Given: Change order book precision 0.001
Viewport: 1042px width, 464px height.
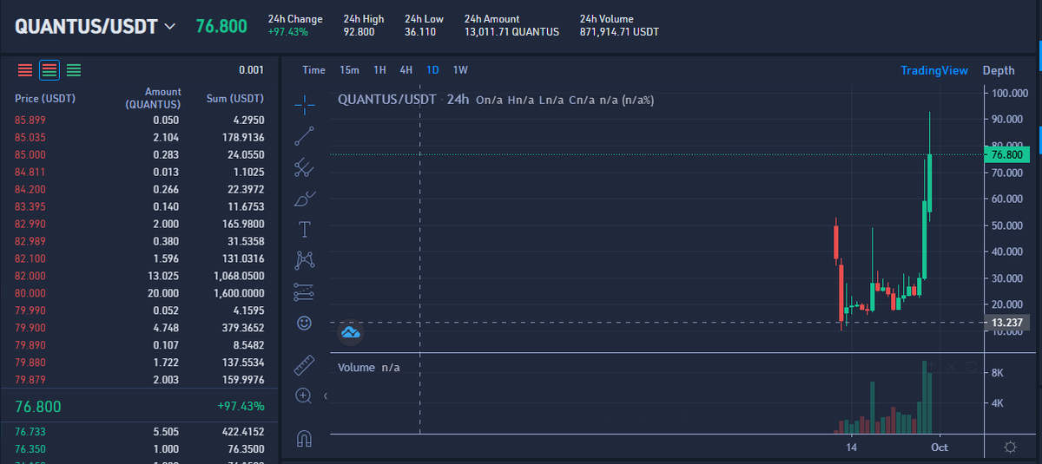Looking at the screenshot, I should 251,70.
